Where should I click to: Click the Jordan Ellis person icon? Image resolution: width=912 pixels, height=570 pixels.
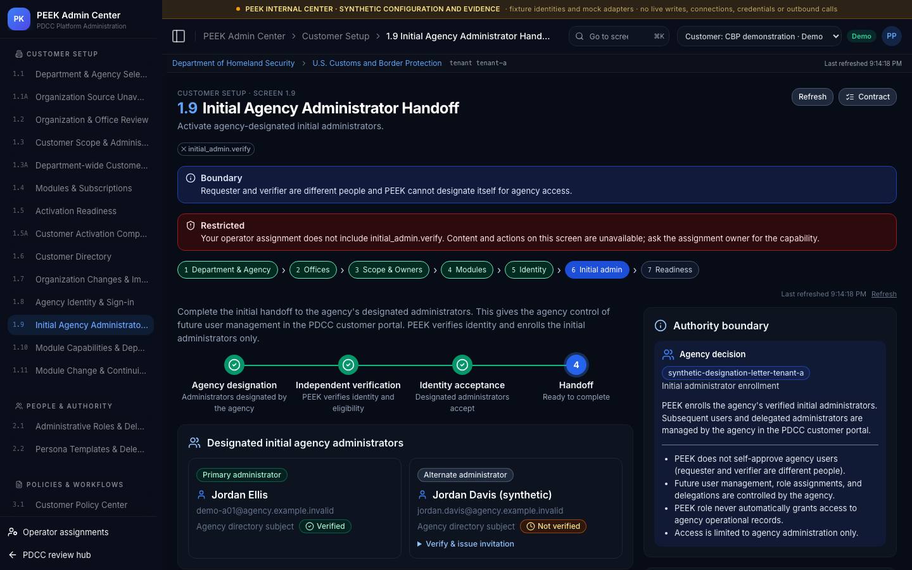pyautogui.click(x=201, y=495)
